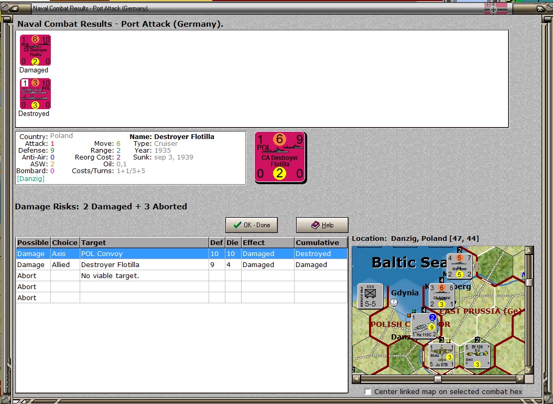Click the EAST PRUSSIA region label

point(481,311)
